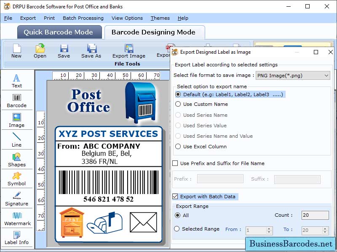Open the Batch Processing menu
337x252 pixels.
tap(83, 18)
